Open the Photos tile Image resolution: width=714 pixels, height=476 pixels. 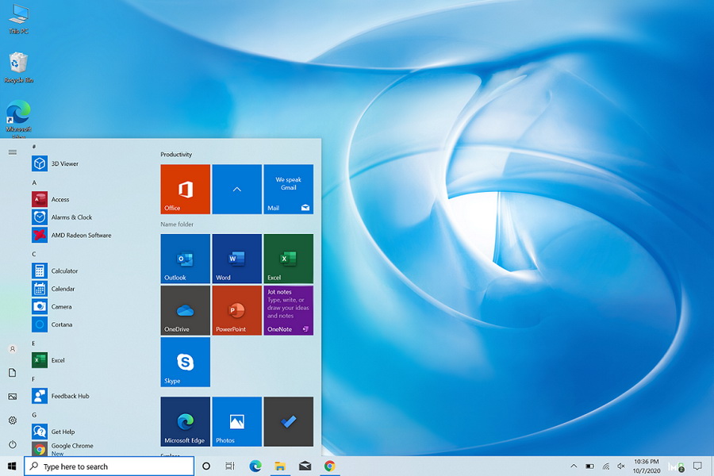(236, 421)
